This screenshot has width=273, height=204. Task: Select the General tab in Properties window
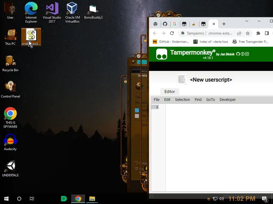[142, 75]
